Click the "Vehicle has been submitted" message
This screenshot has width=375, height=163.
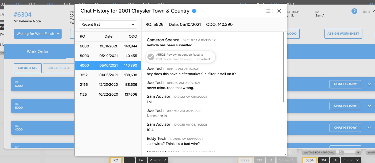(169, 45)
